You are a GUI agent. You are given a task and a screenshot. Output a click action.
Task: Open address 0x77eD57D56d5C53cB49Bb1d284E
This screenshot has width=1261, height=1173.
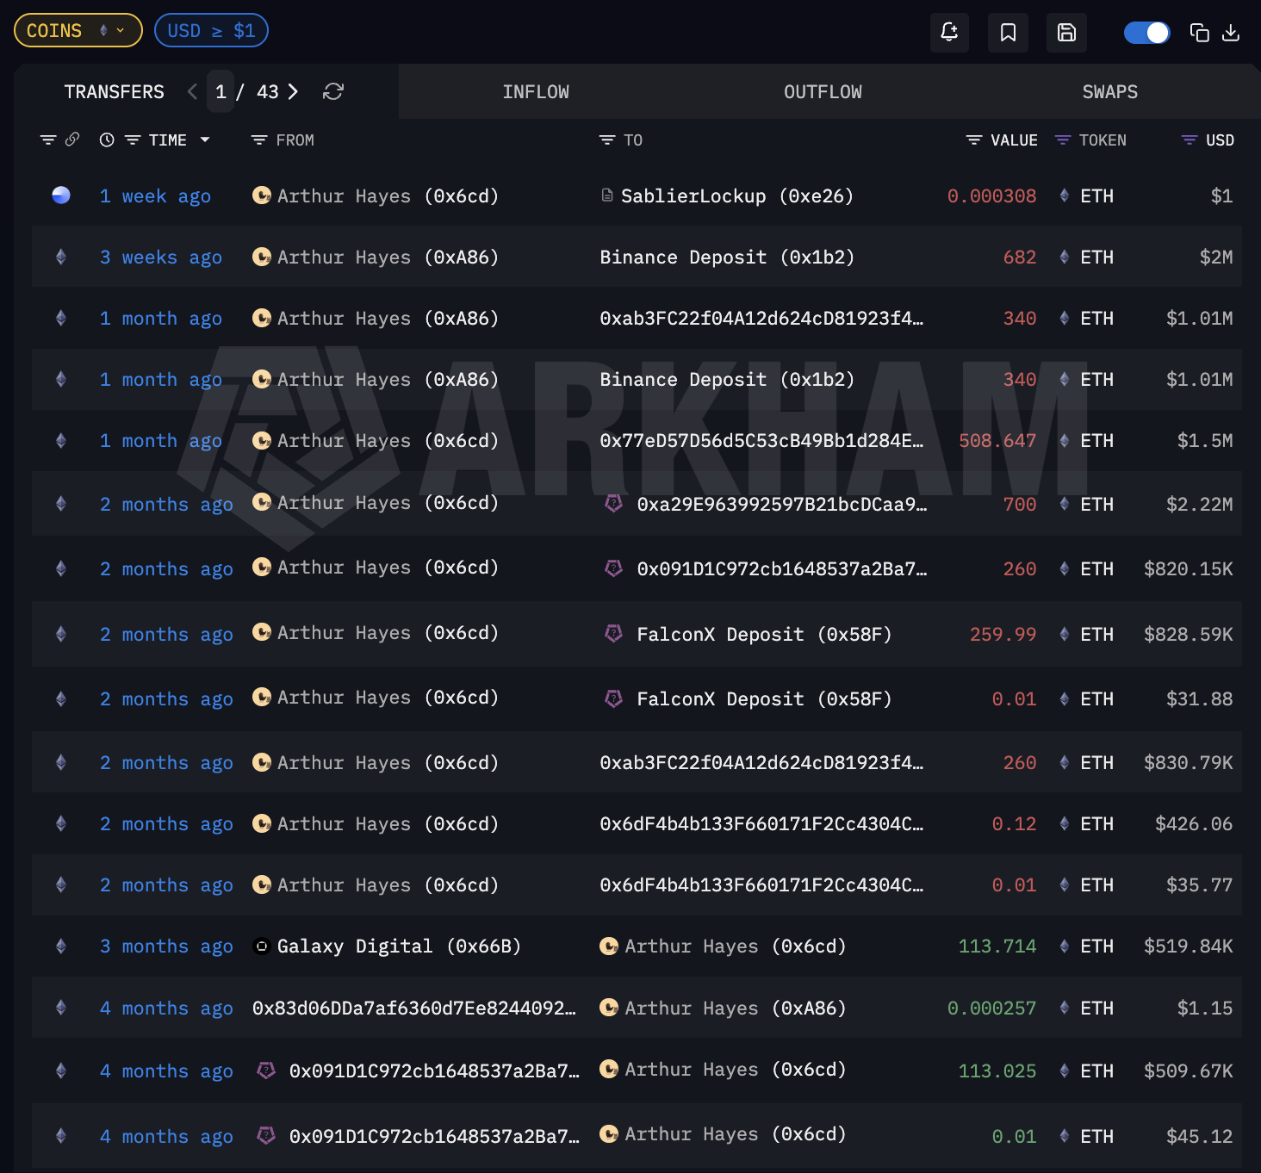761,441
